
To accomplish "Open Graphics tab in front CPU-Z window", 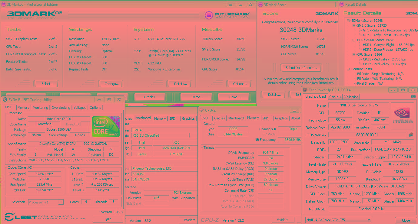I will click(x=281, y=118).
